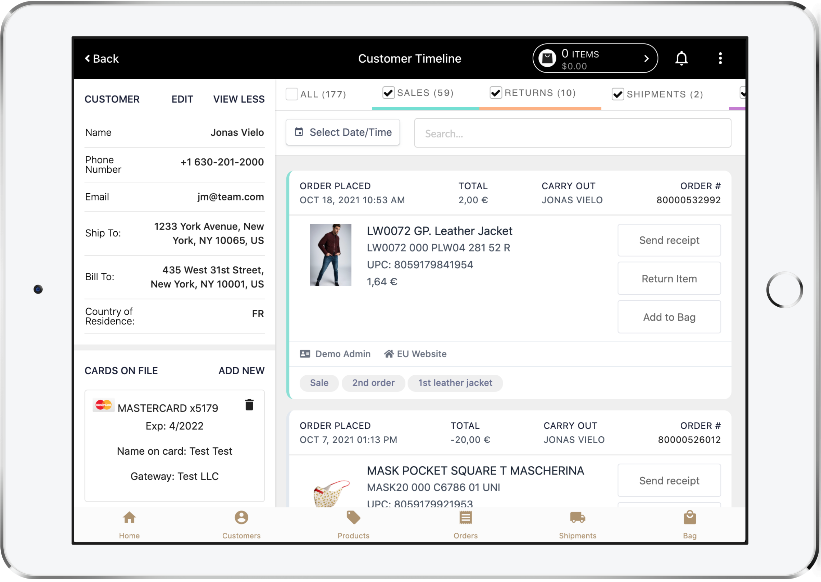Go Back from Customer Timeline
The image size is (821, 582).
click(101, 59)
